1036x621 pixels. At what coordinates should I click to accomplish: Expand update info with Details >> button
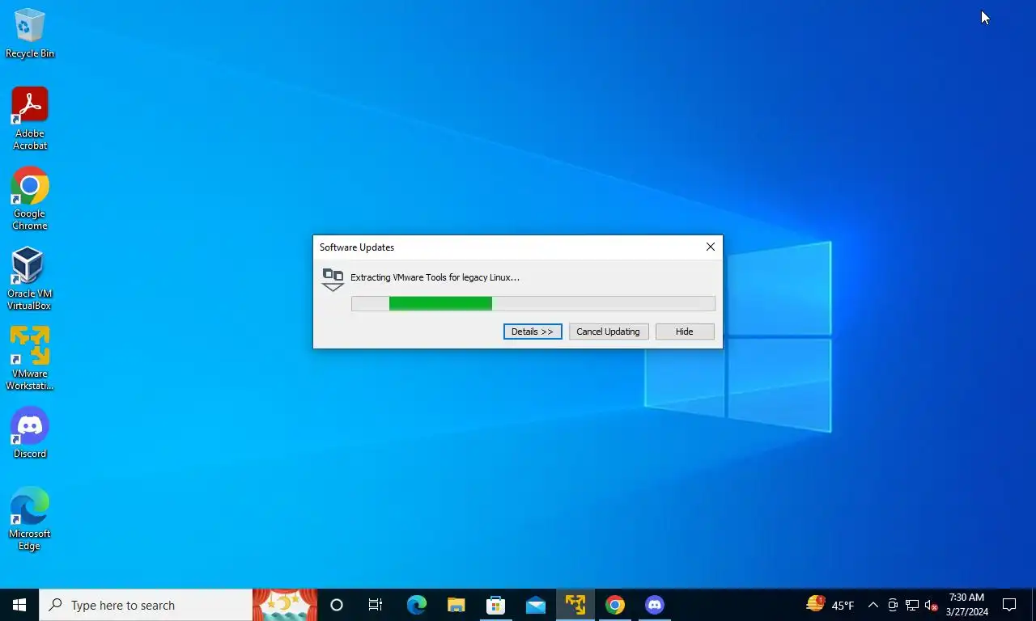click(x=533, y=332)
